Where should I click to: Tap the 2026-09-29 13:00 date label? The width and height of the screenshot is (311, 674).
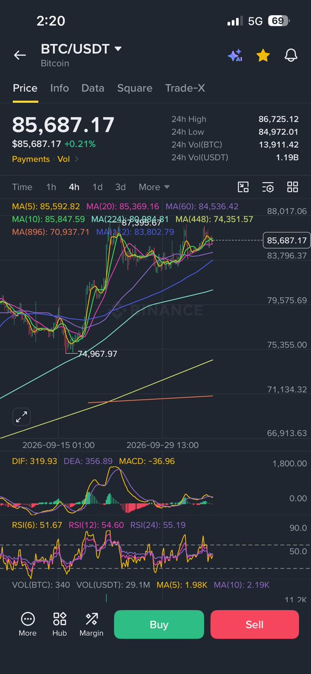[163, 445]
